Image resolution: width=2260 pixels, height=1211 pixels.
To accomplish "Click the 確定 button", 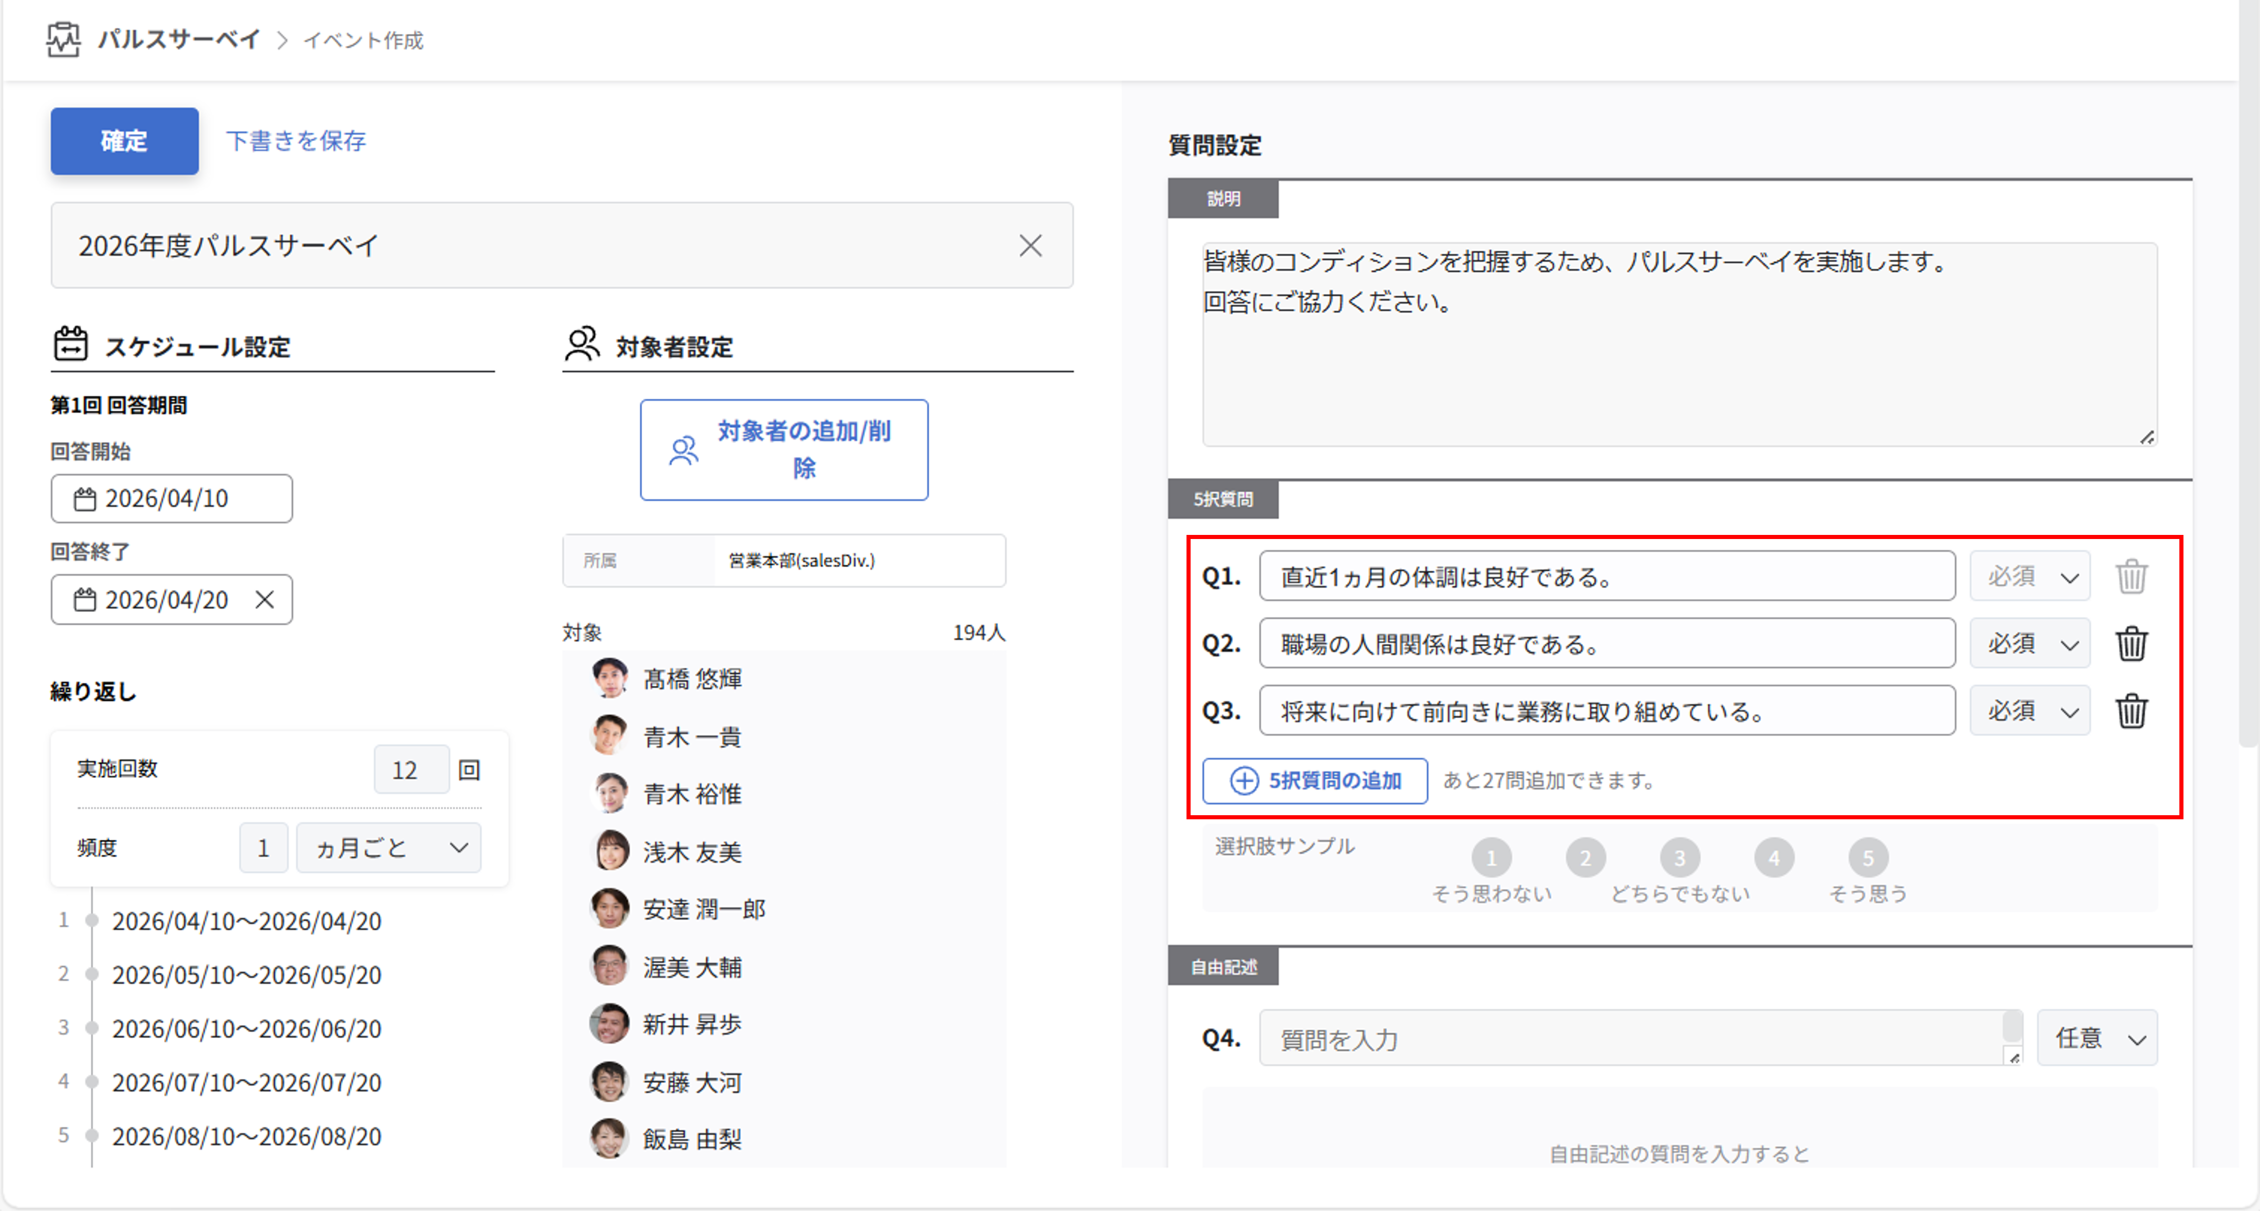I will 124,140.
